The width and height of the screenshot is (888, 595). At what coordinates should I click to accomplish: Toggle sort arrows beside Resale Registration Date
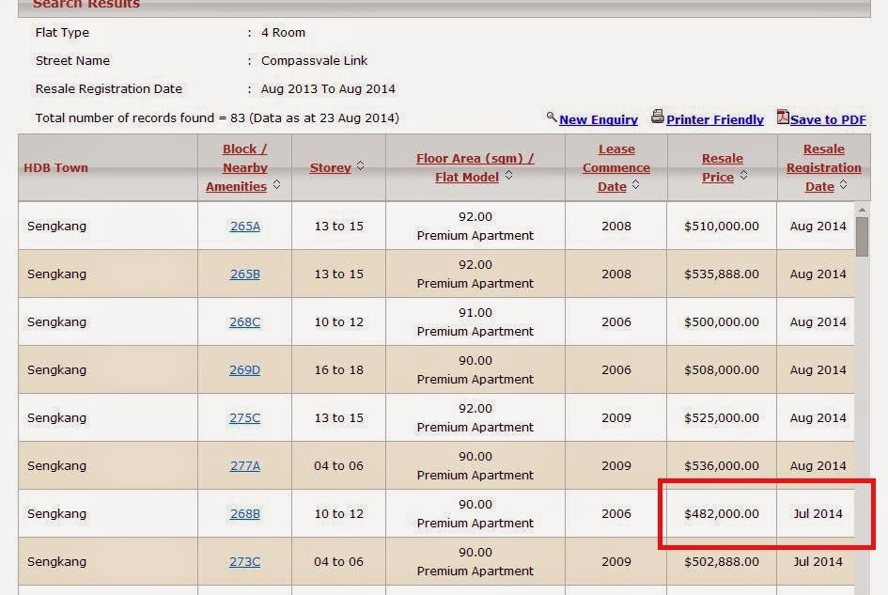pos(843,185)
